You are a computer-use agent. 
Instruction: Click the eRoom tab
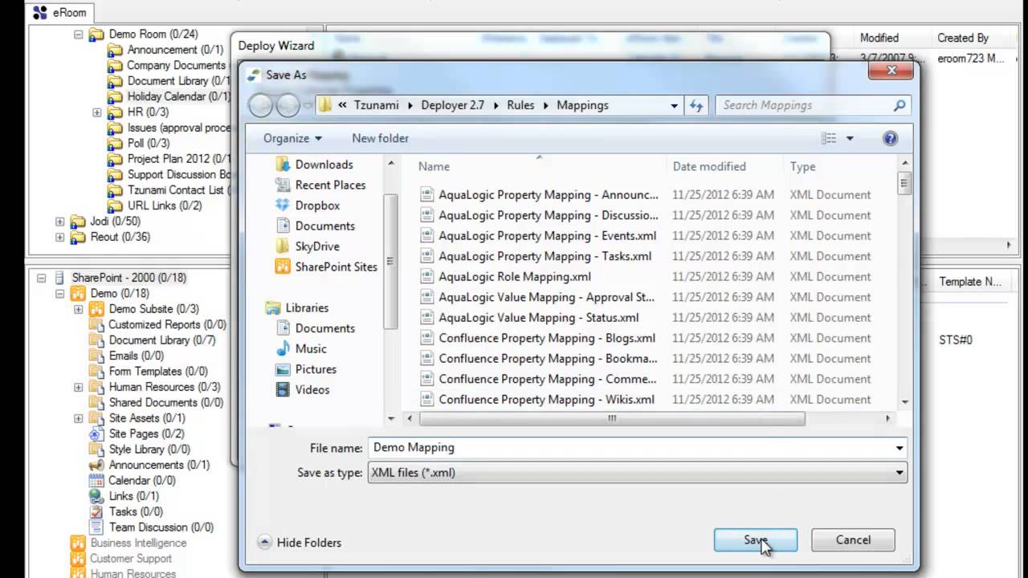61,12
